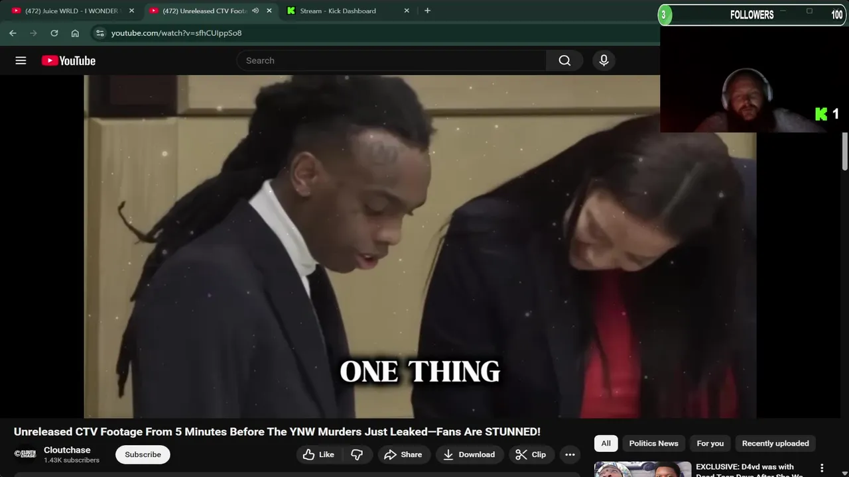
Task: Reload the page with refresh icon
Action: coord(54,33)
